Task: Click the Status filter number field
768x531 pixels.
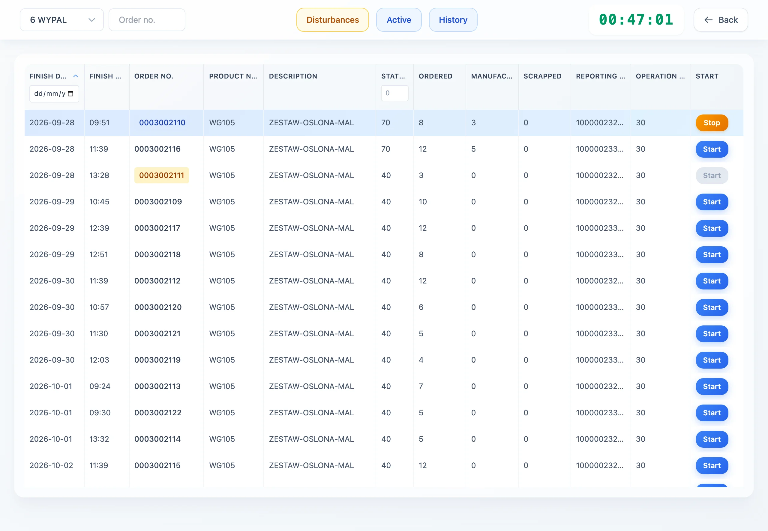Action: click(x=394, y=93)
